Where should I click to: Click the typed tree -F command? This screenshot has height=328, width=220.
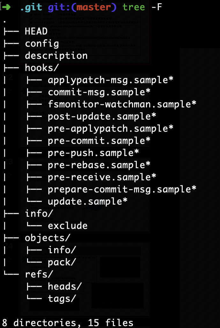pos(142,7)
